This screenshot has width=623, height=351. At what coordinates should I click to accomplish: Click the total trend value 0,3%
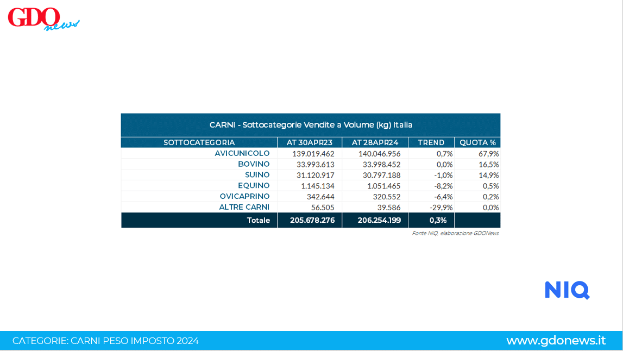(437, 220)
